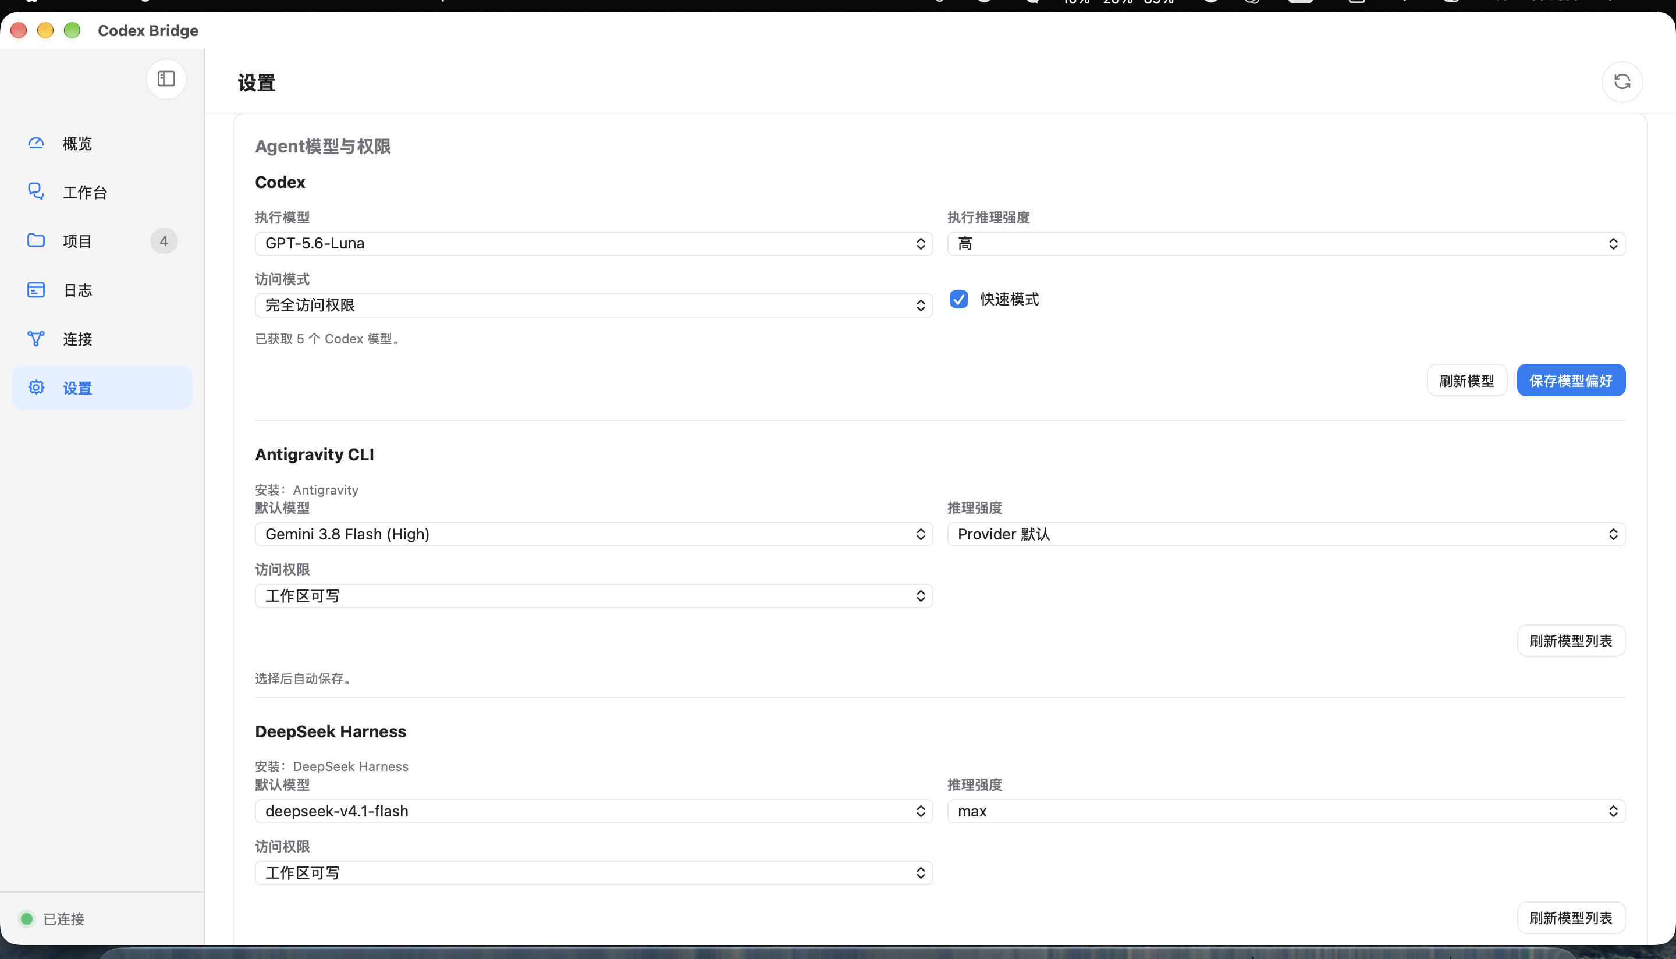
Task: Open the 概览 sidebar page
Action: pos(101,143)
